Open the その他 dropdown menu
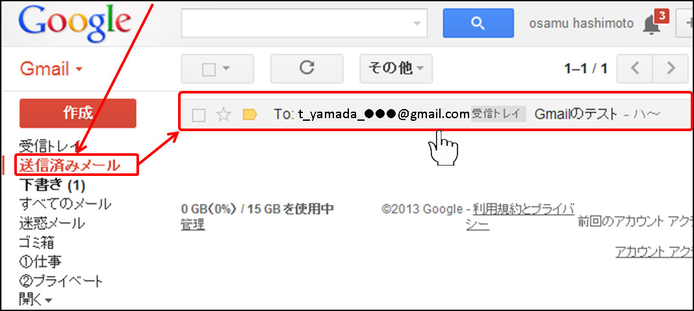 coord(396,69)
